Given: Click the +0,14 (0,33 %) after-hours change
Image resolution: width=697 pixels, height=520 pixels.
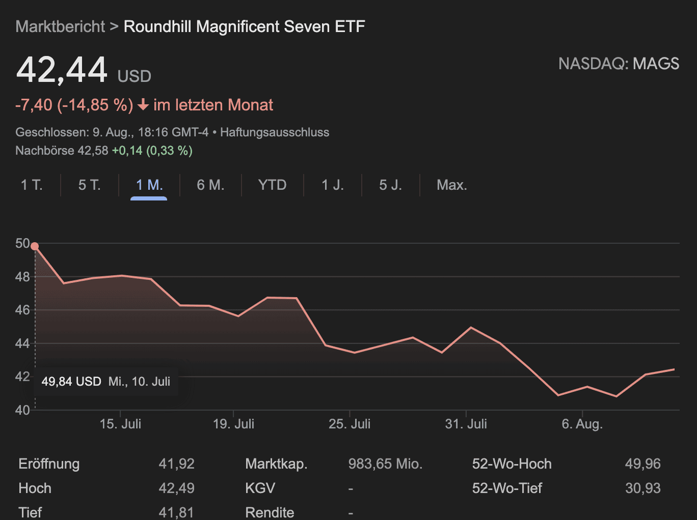Looking at the screenshot, I should pyautogui.click(x=152, y=151).
